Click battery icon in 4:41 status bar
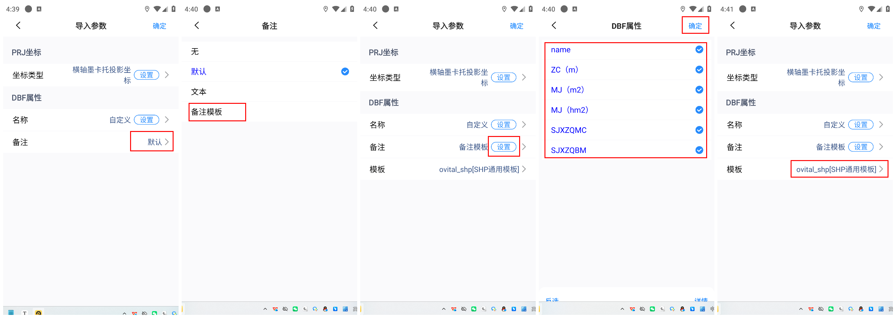This screenshot has width=896, height=318. tap(888, 9)
